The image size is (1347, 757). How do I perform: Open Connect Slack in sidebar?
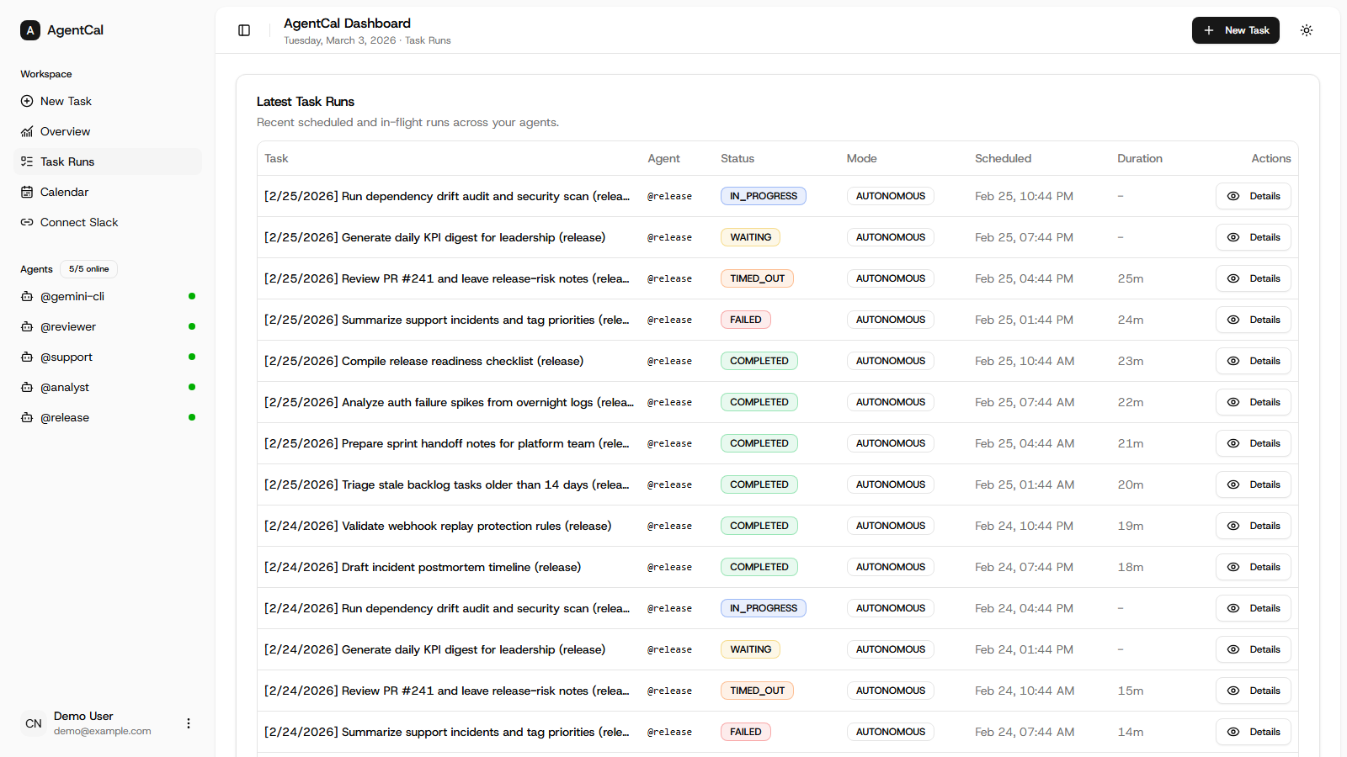pyautogui.click(x=108, y=222)
